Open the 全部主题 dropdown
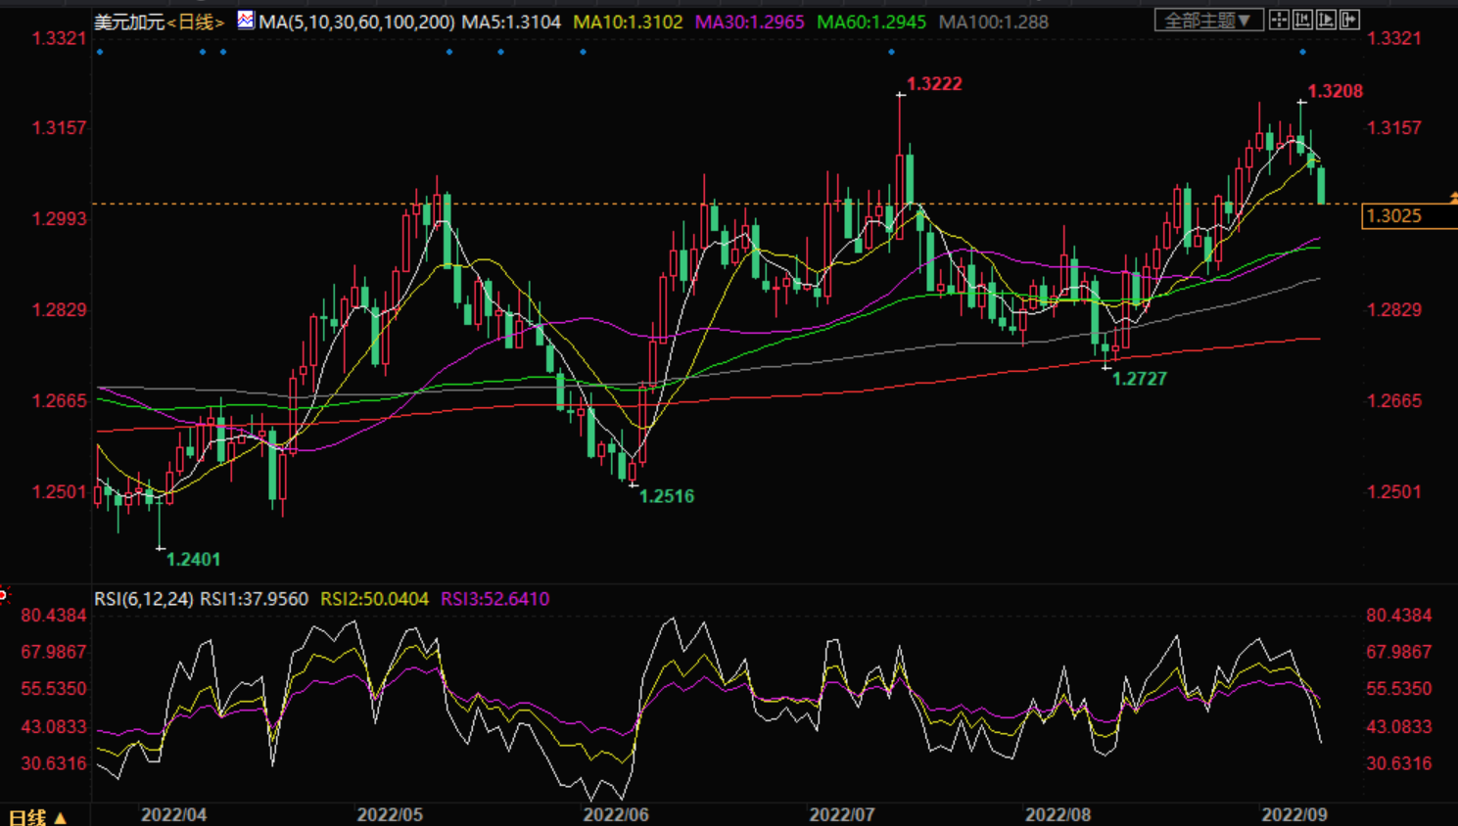The width and height of the screenshot is (1458, 826). [1207, 21]
